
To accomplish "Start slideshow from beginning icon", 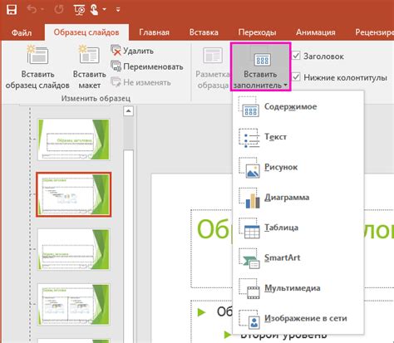I will [x=79, y=10].
